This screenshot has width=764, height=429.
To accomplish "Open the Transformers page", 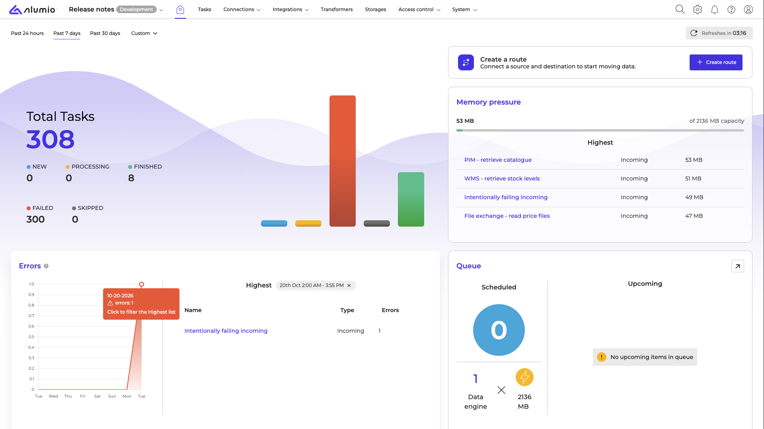I will click(x=337, y=10).
